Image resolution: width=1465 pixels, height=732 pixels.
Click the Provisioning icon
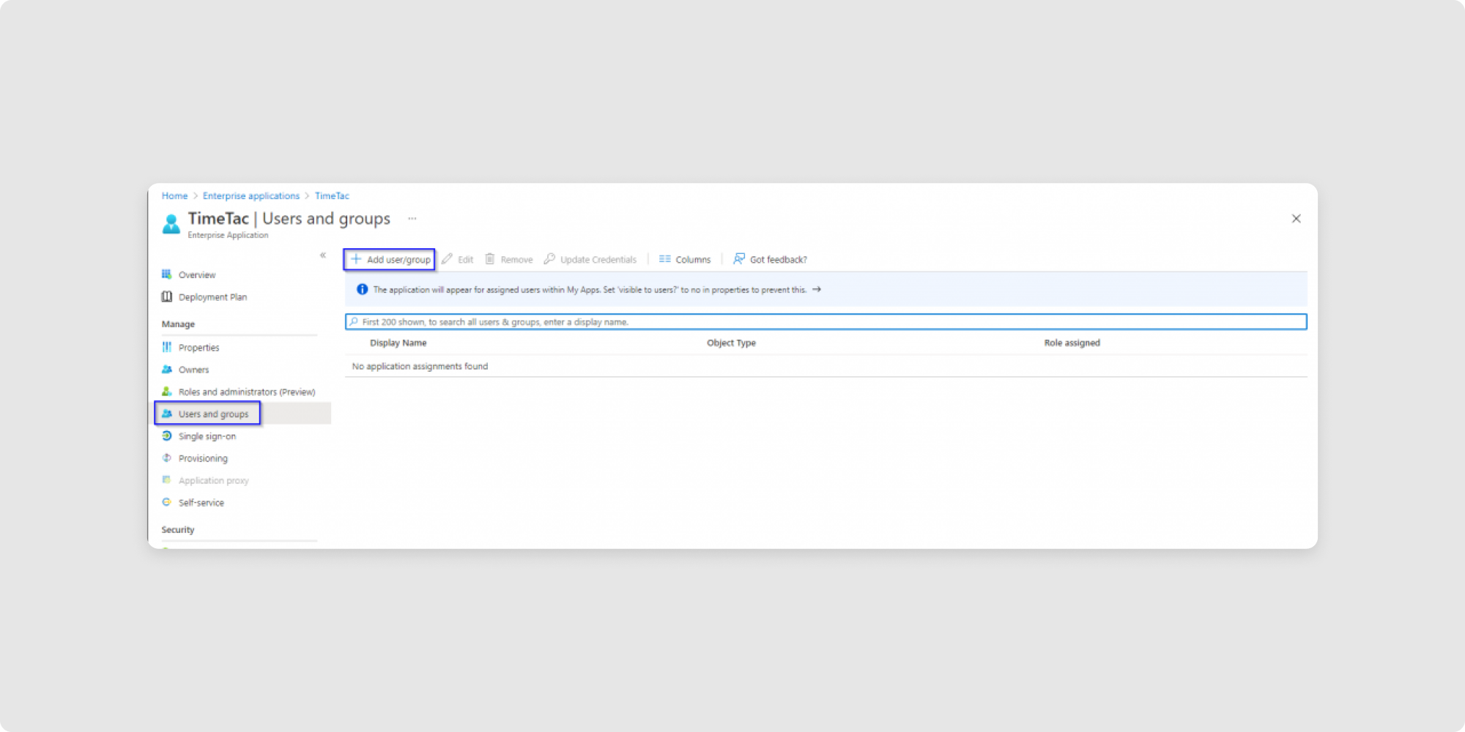pos(167,458)
